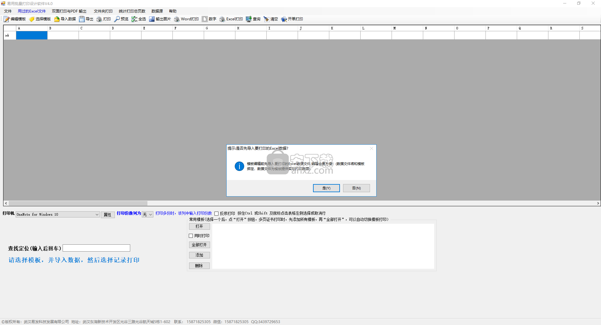This screenshot has width=601, height=325.
Task: Click the column R header
Action: coord(564,28)
